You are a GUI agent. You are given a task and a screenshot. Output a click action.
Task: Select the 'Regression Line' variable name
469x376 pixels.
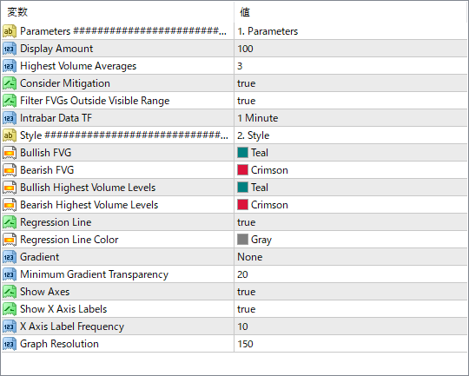(x=56, y=222)
